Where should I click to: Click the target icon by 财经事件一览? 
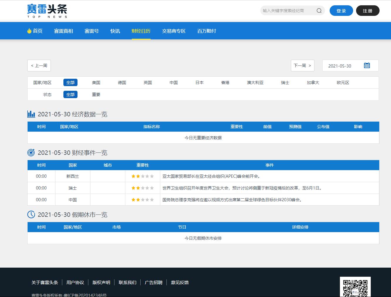tap(31, 152)
